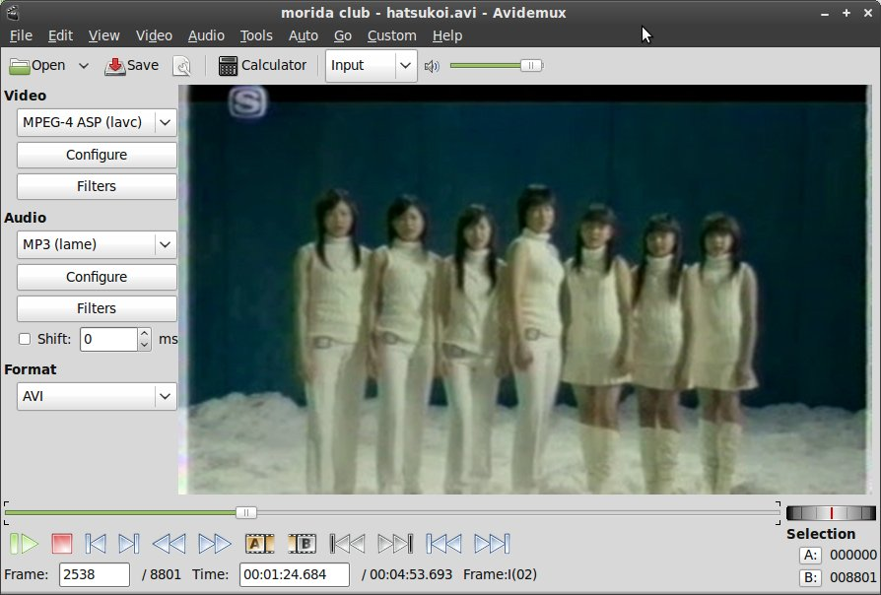Open a file with the Open icon
881x595 pixels.
pos(20,66)
